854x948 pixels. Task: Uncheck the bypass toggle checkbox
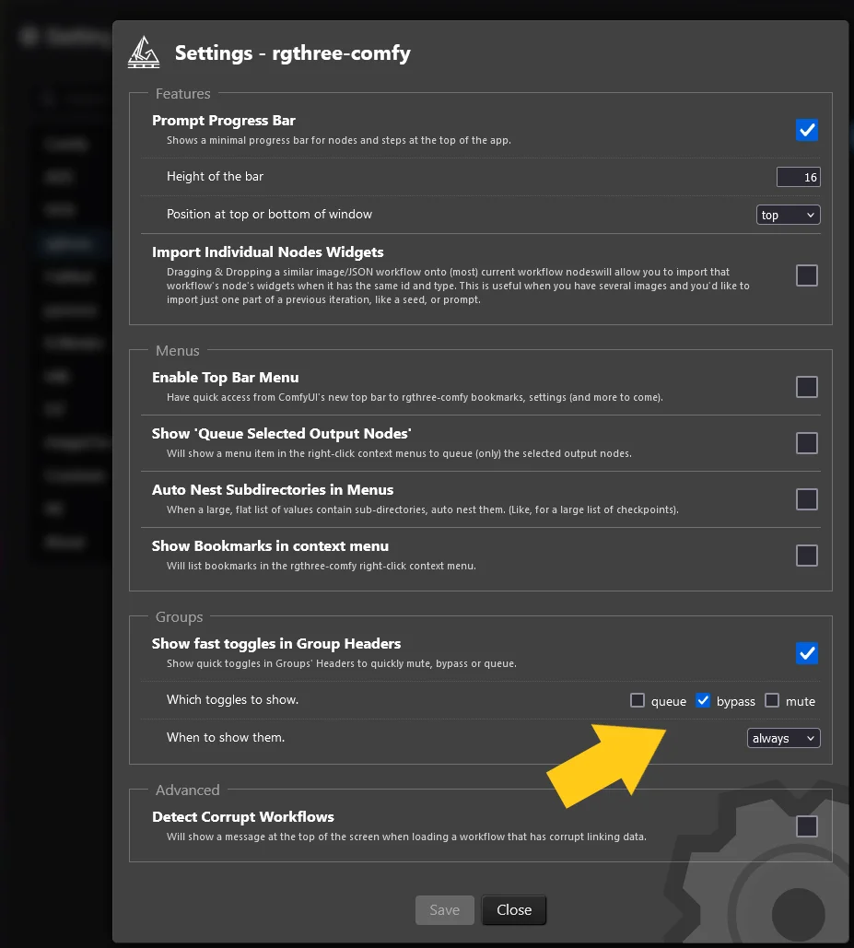(702, 700)
